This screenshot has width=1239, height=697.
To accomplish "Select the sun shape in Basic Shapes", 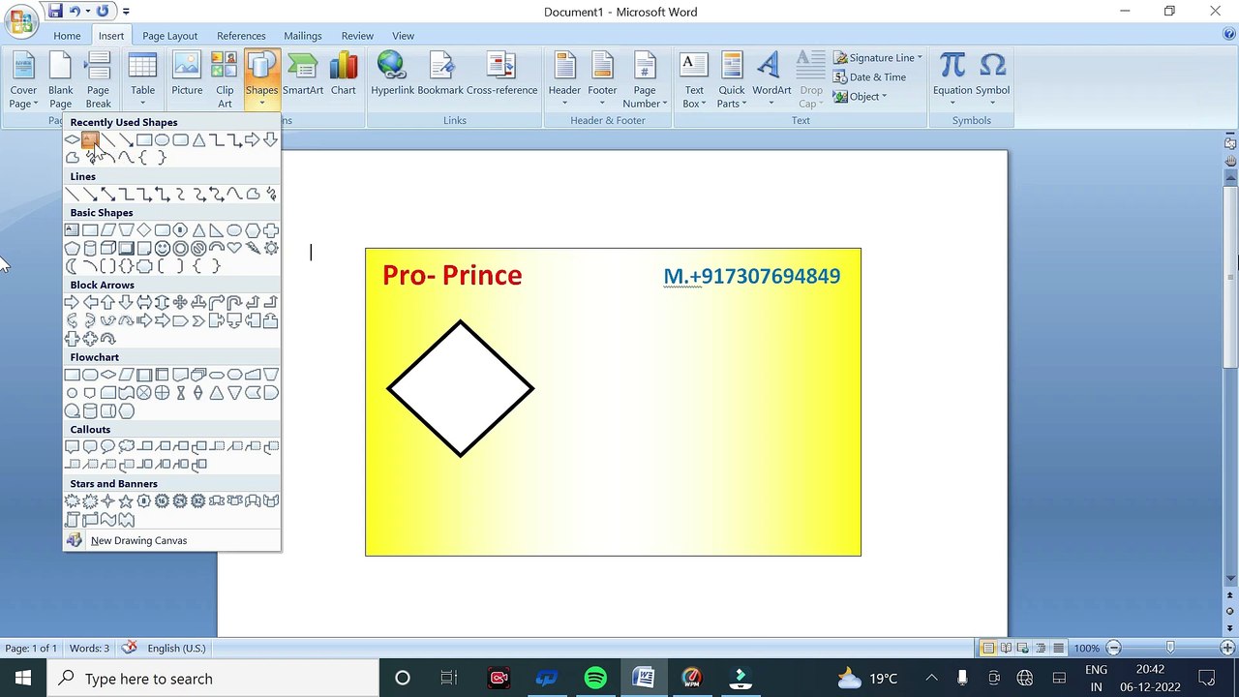I will click(x=271, y=249).
